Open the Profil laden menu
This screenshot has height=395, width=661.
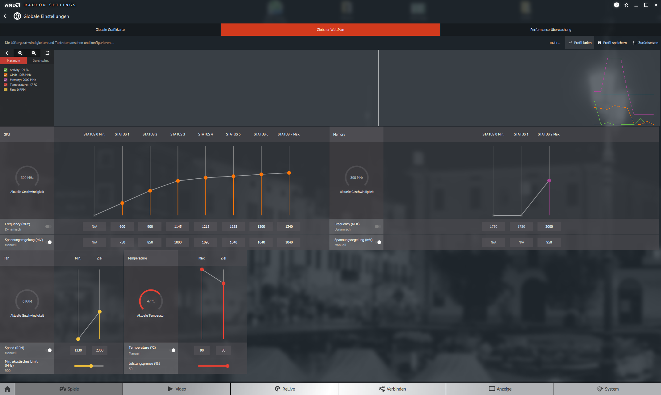pos(580,43)
